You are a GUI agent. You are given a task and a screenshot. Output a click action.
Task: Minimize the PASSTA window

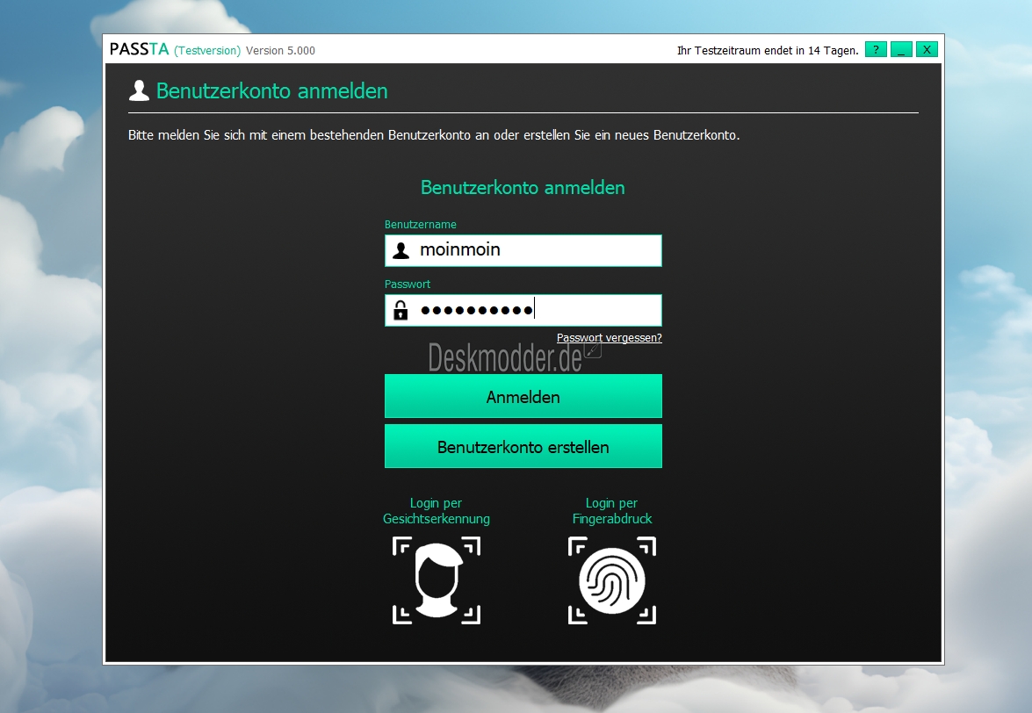[x=901, y=49]
